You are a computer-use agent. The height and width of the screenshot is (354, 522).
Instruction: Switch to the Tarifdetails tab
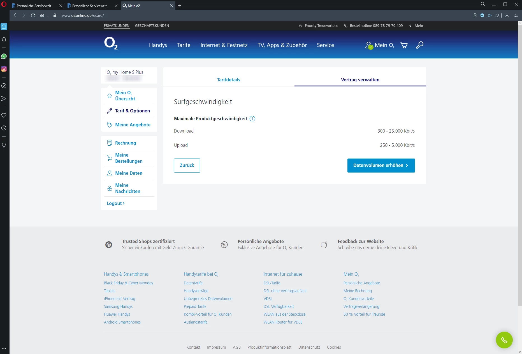pos(229,80)
